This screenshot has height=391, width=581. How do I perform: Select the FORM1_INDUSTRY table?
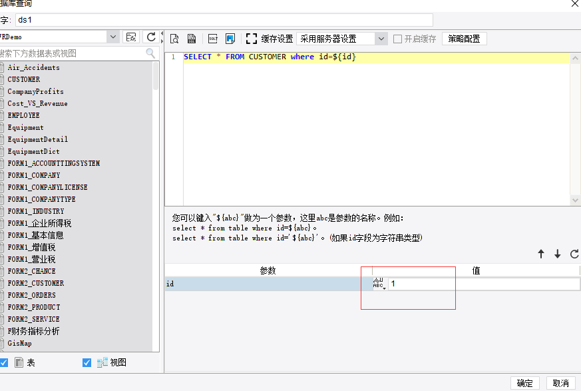[x=35, y=211]
